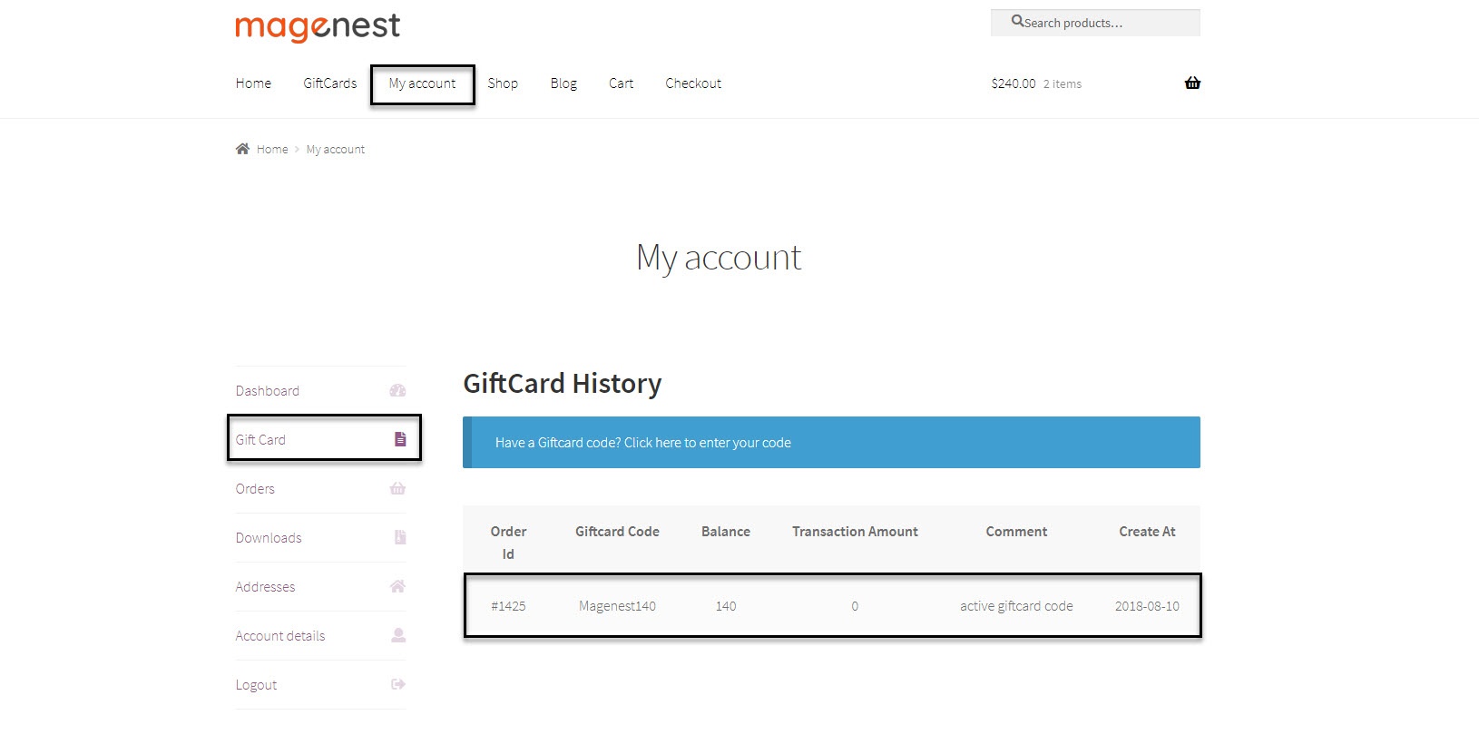Click the Logout arrow icon
Image resolution: width=1479 pixels, height=754 pixels.
pos(398,684)
